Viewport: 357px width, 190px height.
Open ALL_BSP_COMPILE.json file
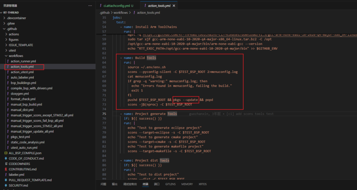pos(25,153)
